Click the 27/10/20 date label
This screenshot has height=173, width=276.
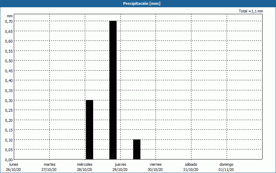(x=49, y=170)
